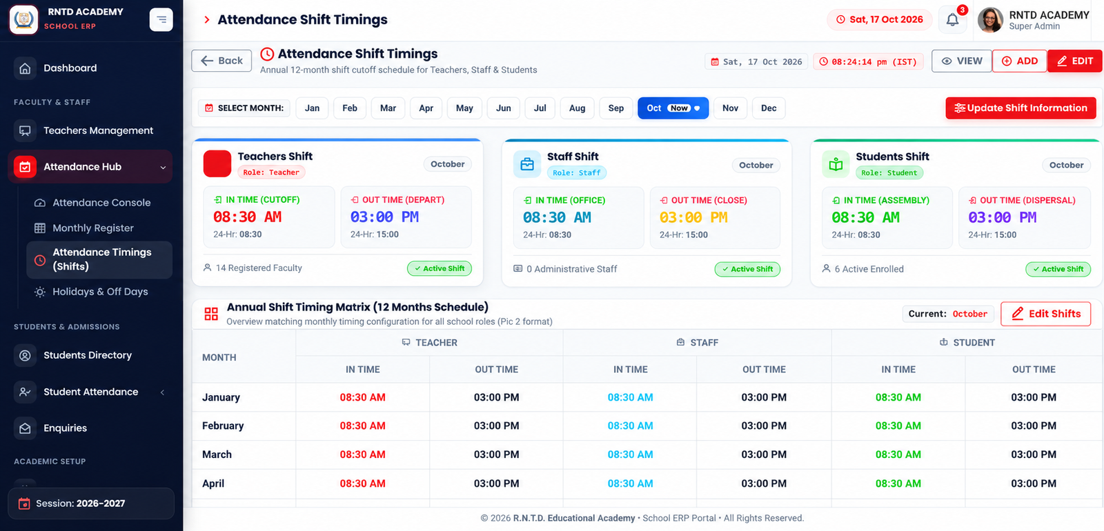Viewport: 1104px width, 531px height.
Task: Click the Enquiries envelope icon
Action: [25, 428]
